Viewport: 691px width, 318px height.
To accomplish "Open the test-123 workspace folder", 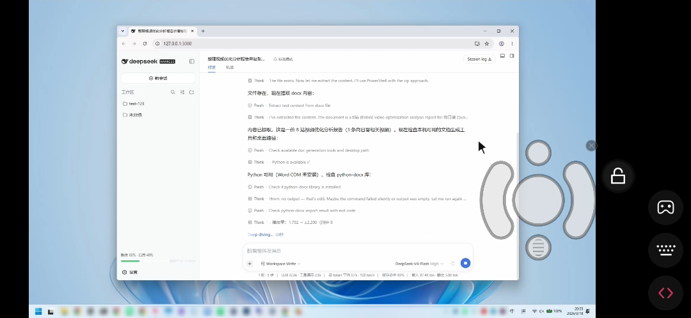I will tap(134, 104).
